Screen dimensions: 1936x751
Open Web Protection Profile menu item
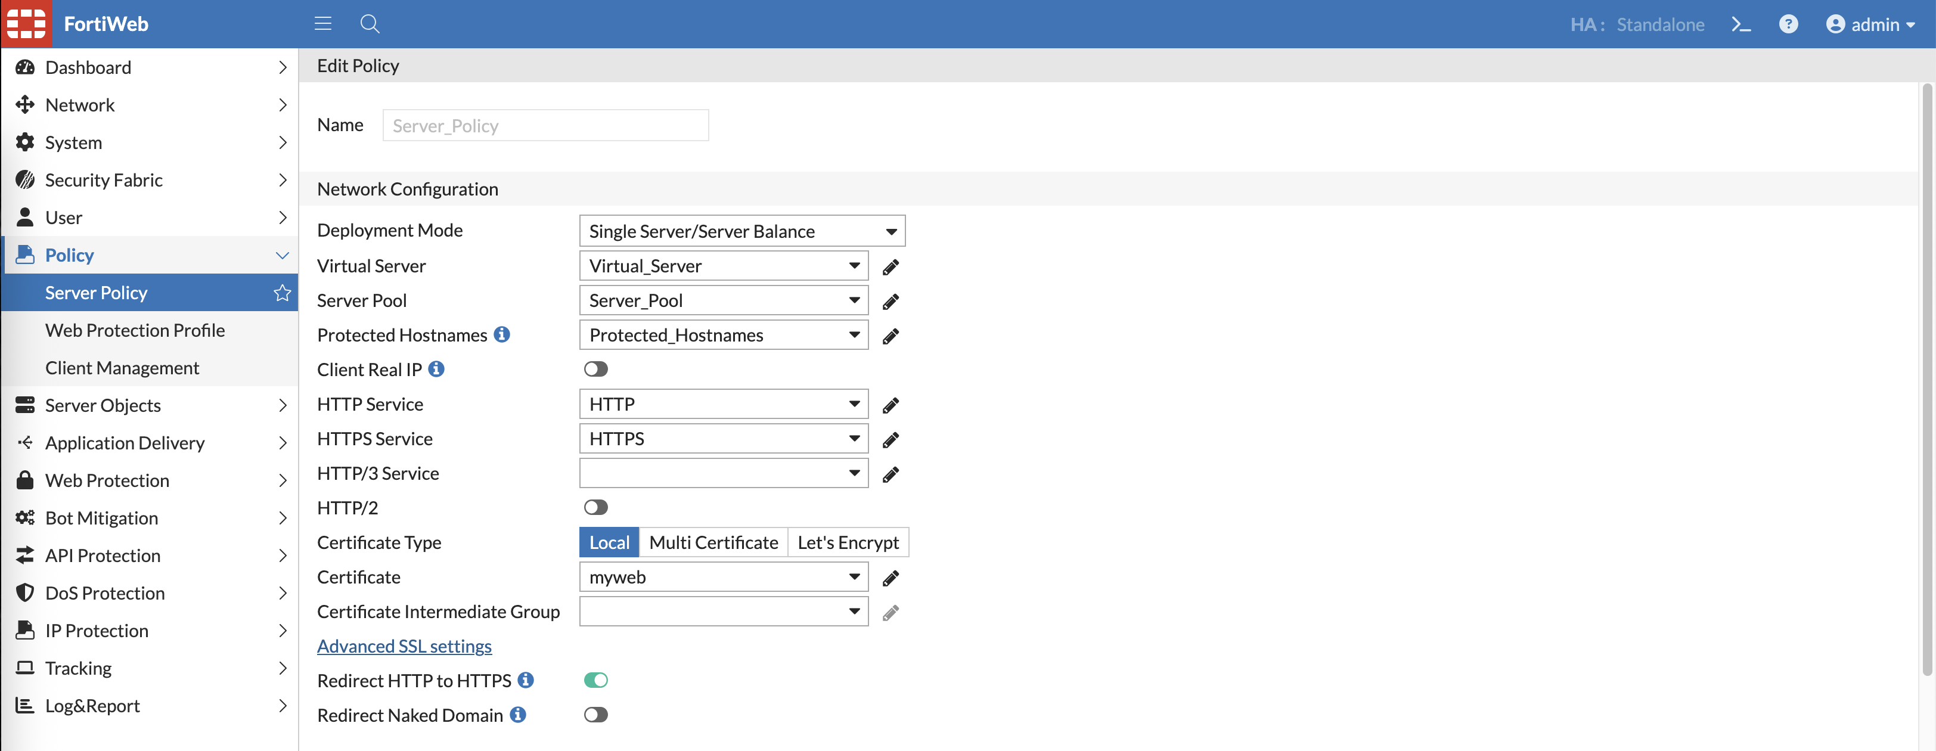pos(135,330)
